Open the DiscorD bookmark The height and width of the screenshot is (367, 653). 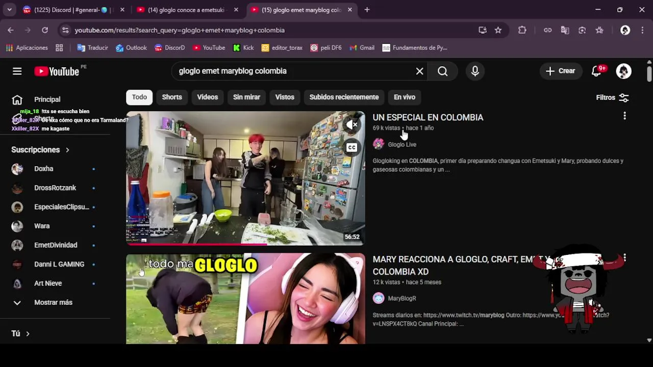[169, 48]
